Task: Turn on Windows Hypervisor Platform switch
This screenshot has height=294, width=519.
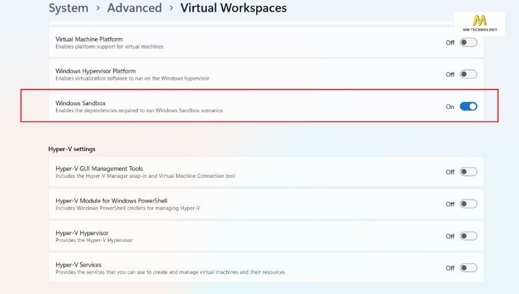Action: 468,75
